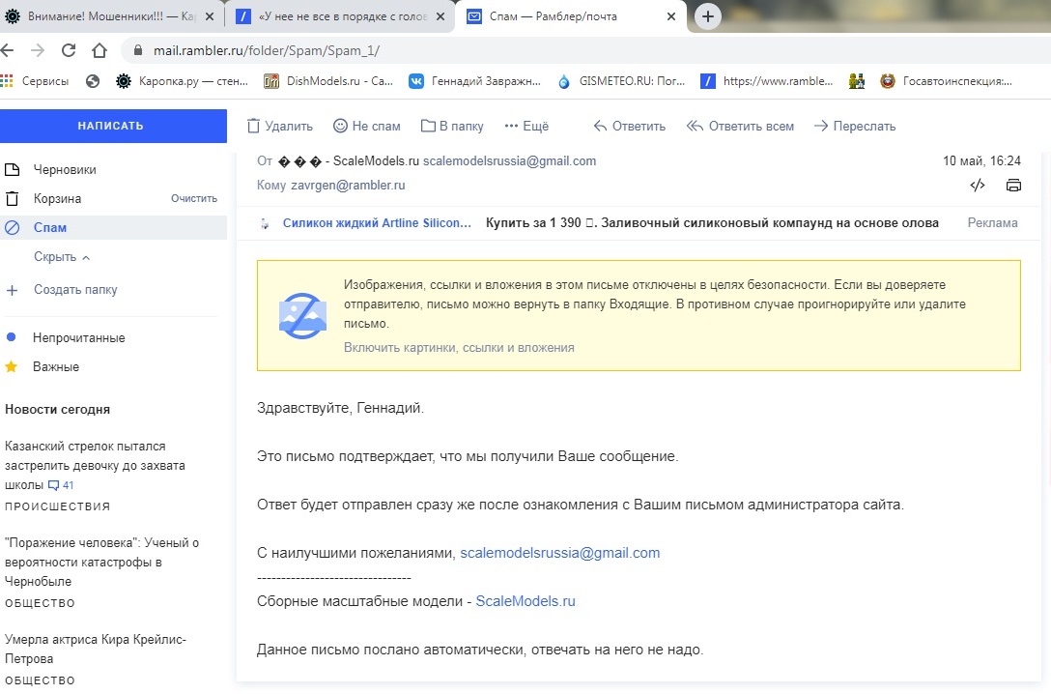Screen dimensions: 1051x694
Task: Click the browser reload icon
Action: [x=68, y=51]
